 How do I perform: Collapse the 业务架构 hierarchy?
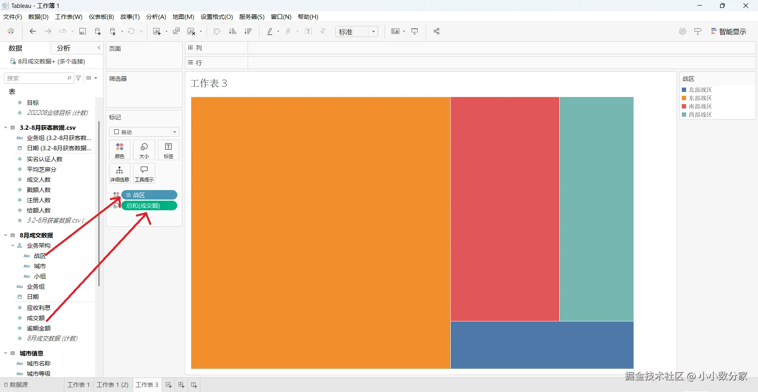coord(13,245)
